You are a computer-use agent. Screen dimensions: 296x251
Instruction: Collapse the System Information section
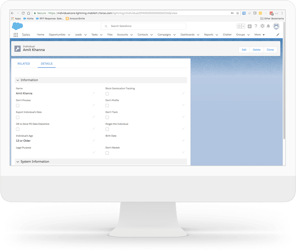tap(18, 162)
